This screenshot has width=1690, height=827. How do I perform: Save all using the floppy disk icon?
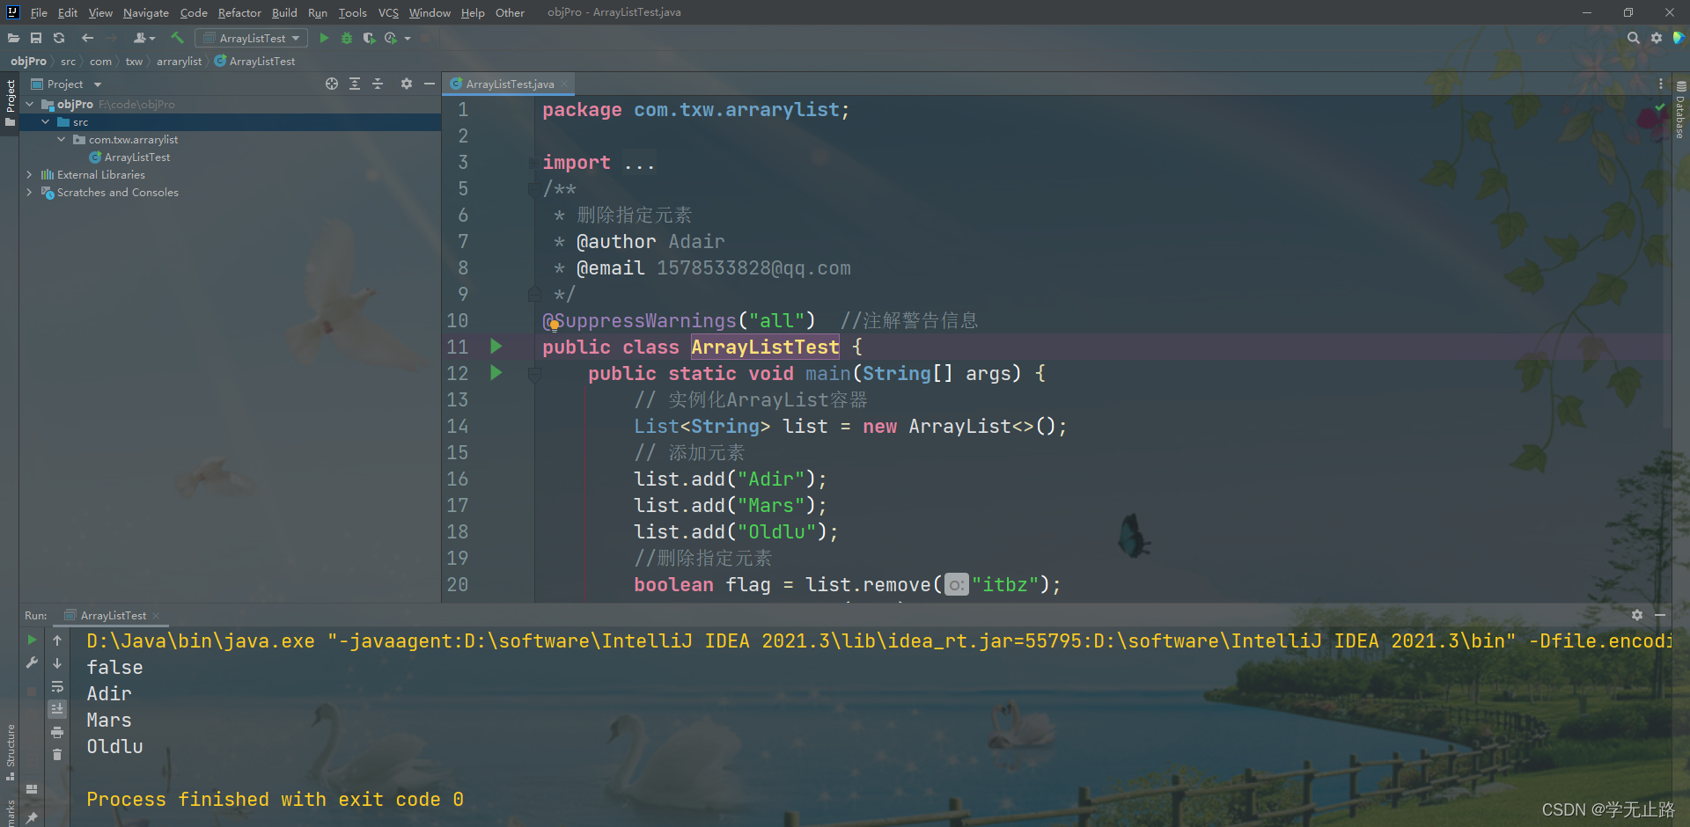tap(36, 38)
